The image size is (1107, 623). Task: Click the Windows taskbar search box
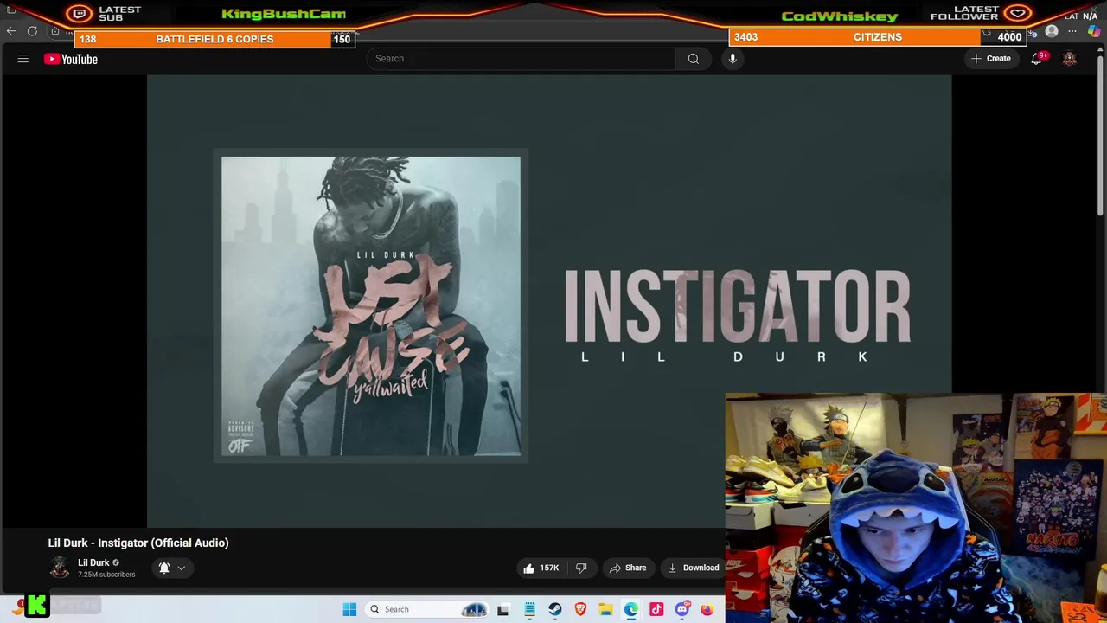point(428,609)
